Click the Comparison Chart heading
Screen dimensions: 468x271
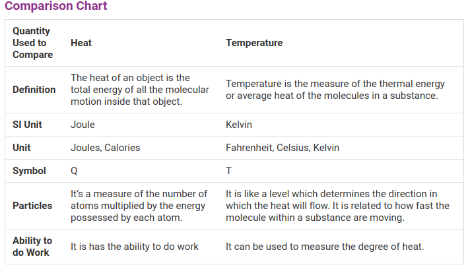tap(55, 7)
